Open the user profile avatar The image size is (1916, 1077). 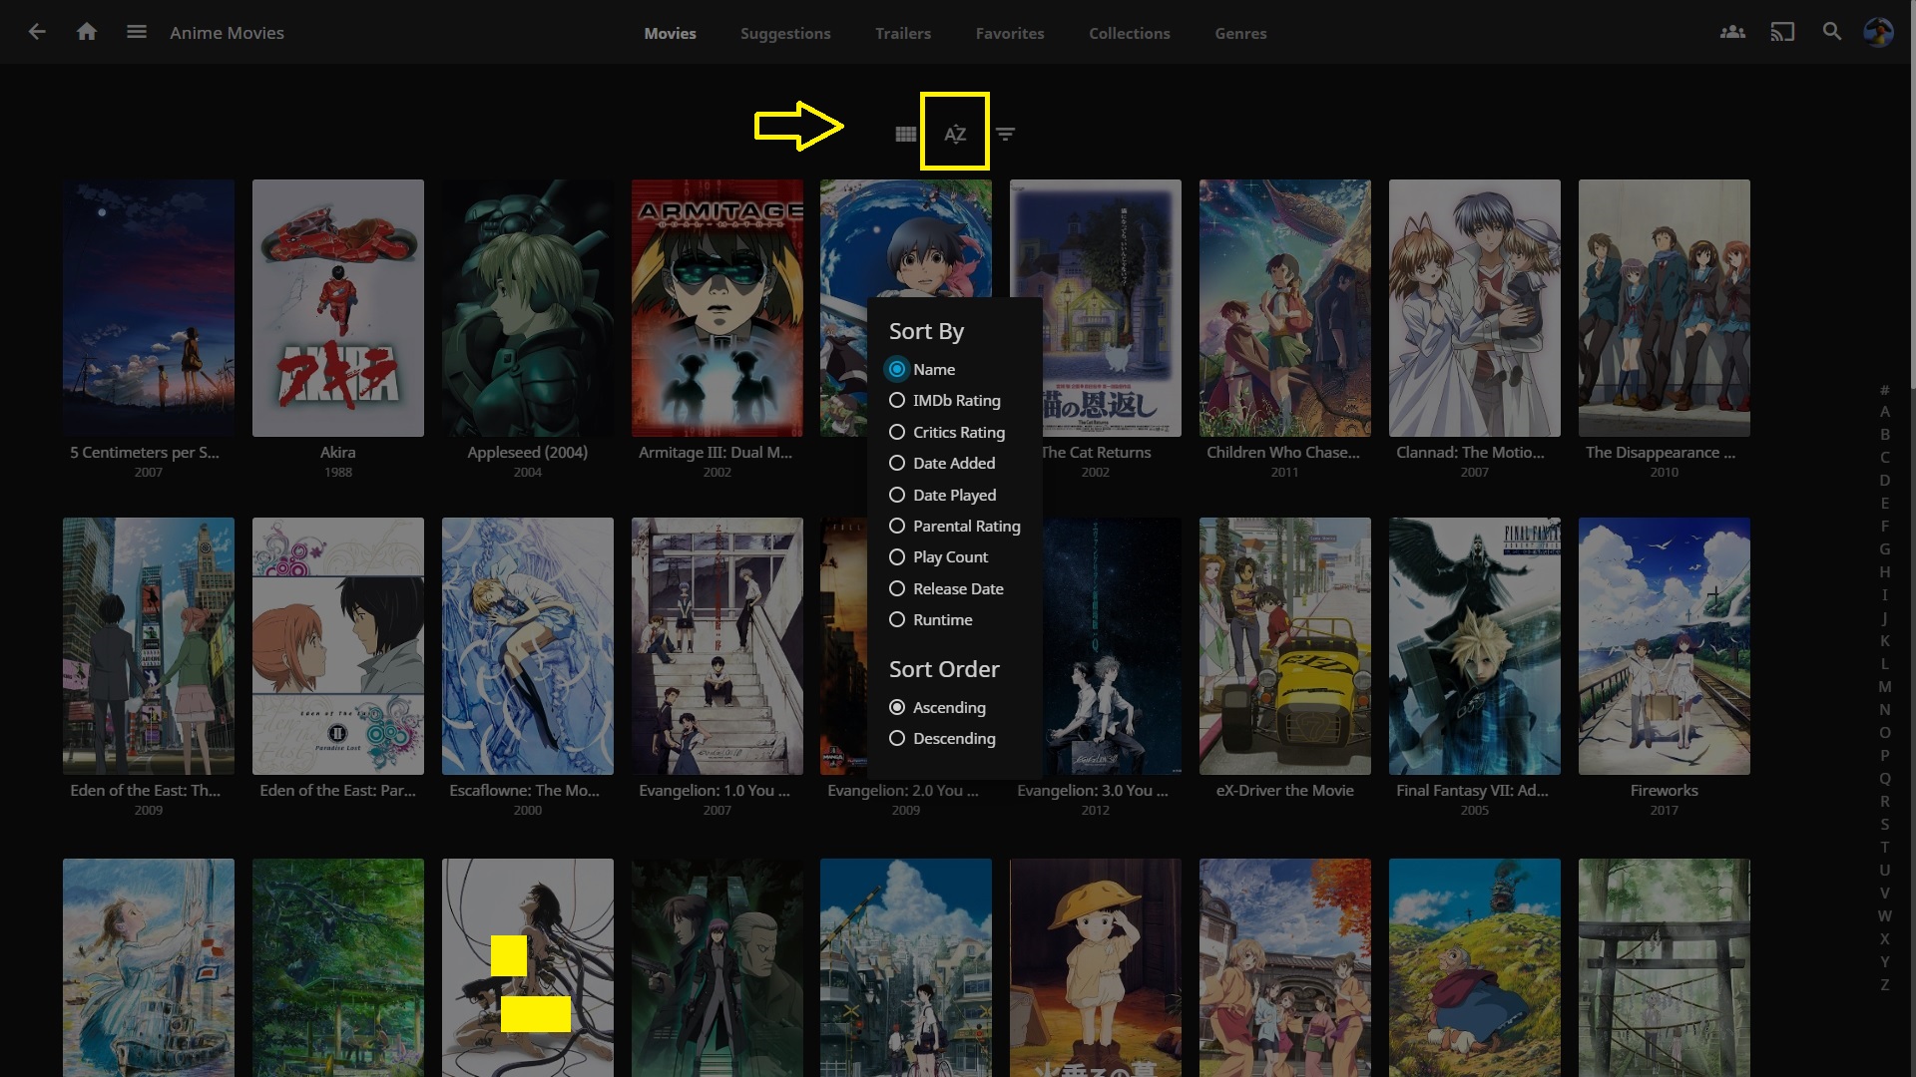click(x=1878, y=32)
